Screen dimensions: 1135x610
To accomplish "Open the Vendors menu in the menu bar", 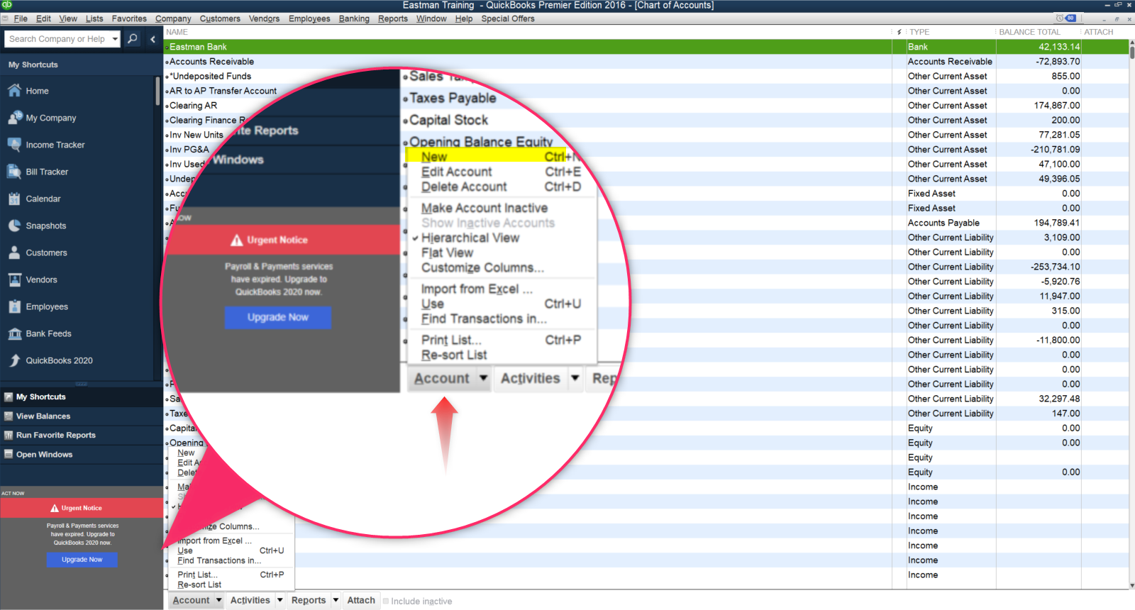I will (264, 18).
